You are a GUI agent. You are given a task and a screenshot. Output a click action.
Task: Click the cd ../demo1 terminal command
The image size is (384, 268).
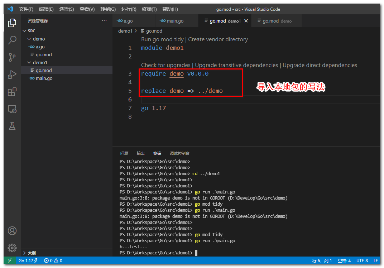click(206, 174)
